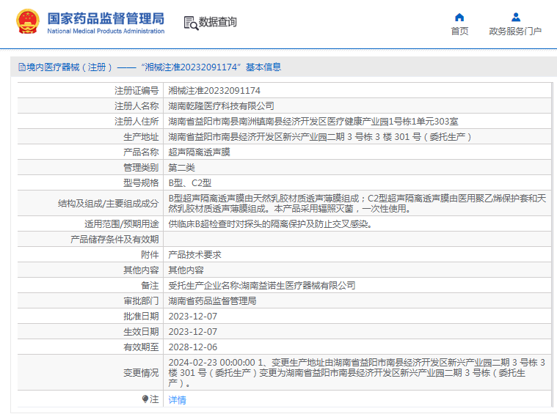Click the 其他内容 row label
Screen dimensions: 557x414
(141, 270)
